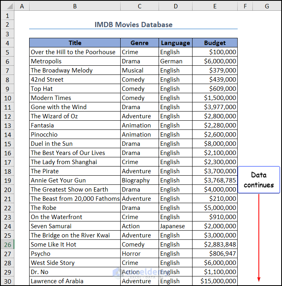This screenshot has height=286, width=282.
Task: Select 'West Side Story' cell
Action: (x=75, y=262)
